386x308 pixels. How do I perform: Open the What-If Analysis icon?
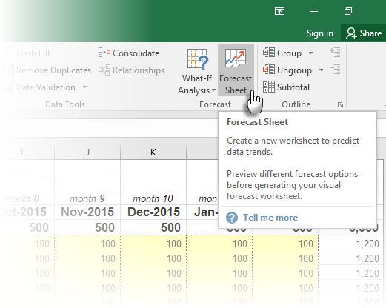[x=198, y=58]
